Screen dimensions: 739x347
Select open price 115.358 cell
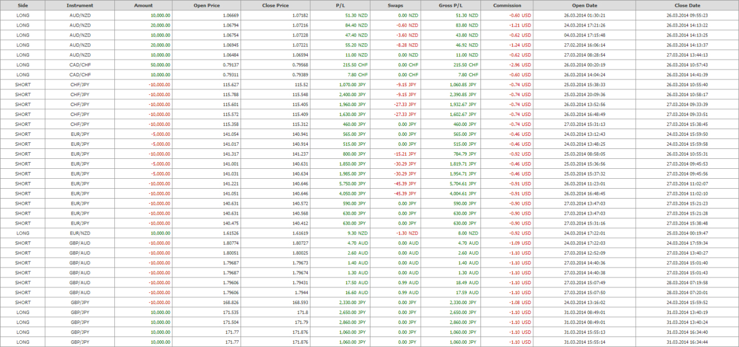tap(206, 124)
